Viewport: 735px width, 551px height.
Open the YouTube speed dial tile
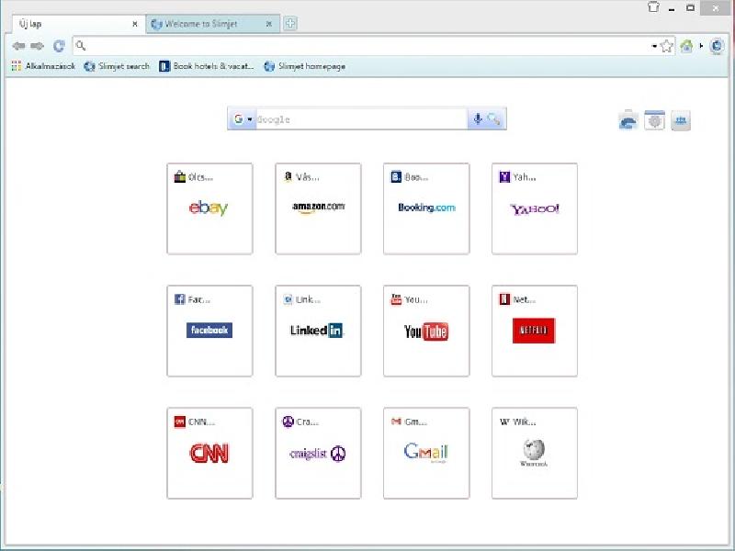(426, 331)
